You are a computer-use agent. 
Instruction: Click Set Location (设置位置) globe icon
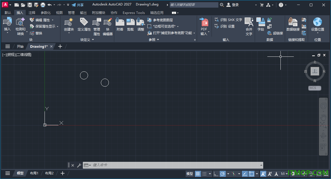point(318,22)
